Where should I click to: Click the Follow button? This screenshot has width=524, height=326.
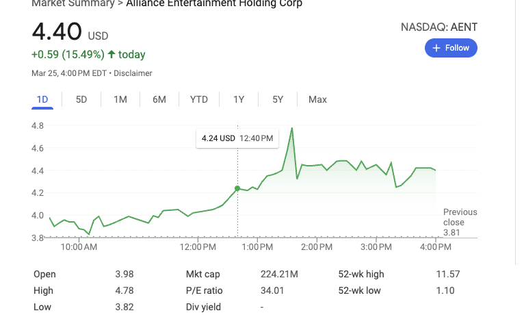pyautogui.click(x=451, y=48)
